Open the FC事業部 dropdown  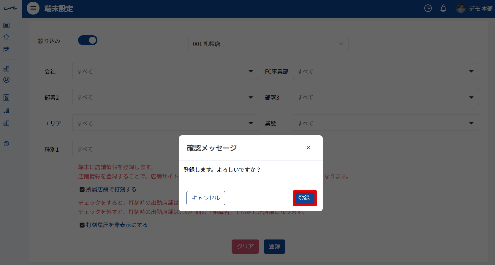coord(386,71)
